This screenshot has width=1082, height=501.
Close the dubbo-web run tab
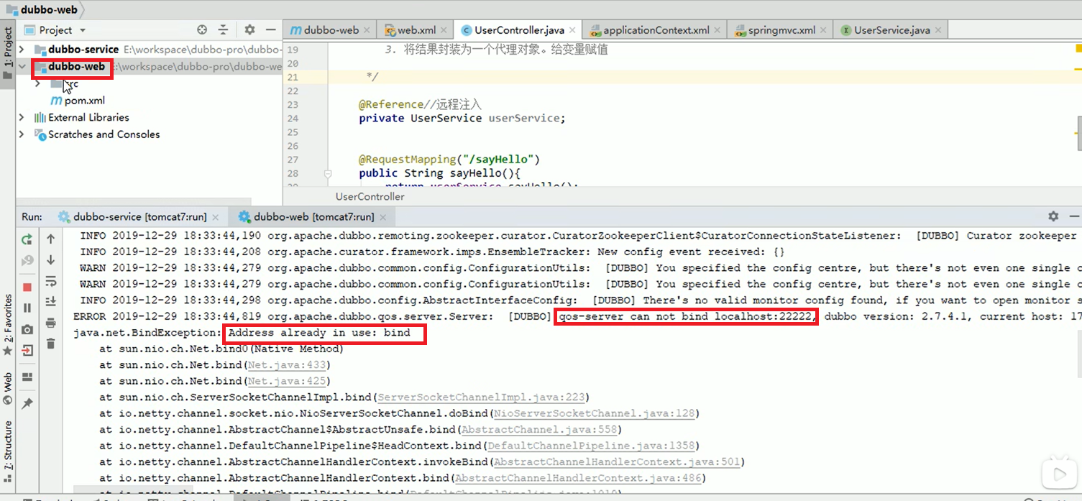point(382,217)
